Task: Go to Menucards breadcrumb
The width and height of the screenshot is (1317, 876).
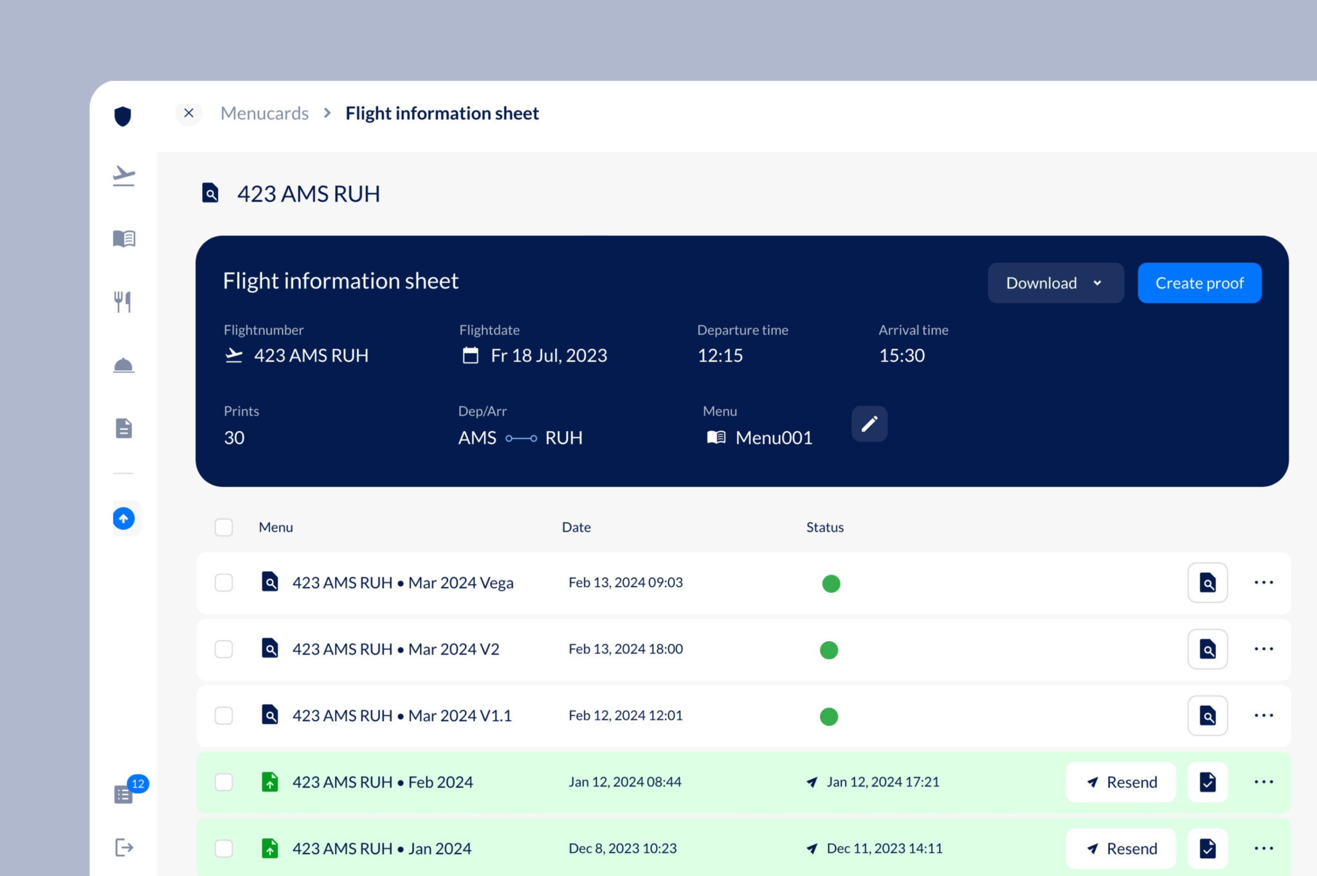Action: (264, 113)
